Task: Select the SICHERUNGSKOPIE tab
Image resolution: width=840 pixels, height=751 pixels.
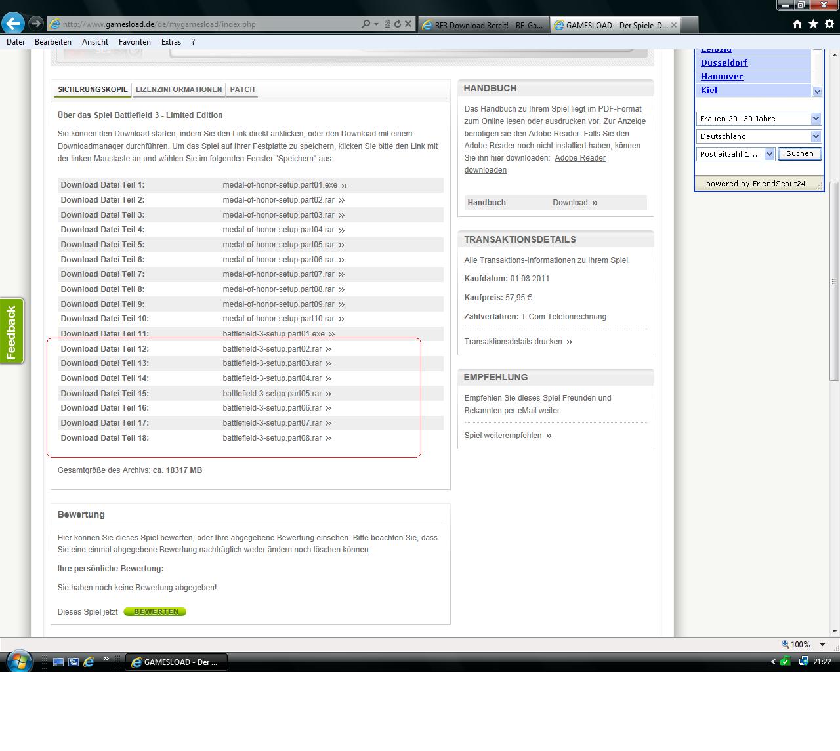Action: coord(93,89)
